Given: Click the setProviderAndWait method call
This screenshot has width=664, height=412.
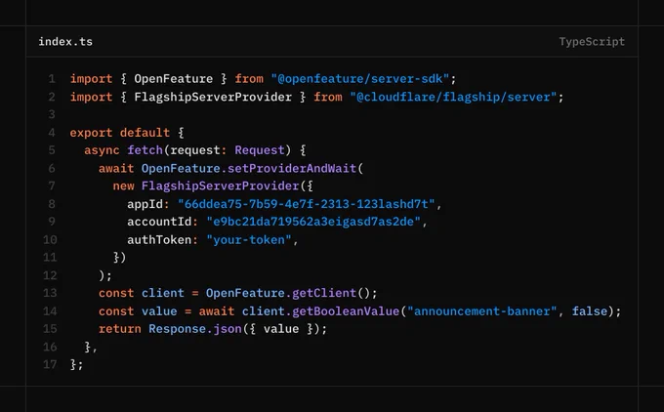Looking at the screenshot, I should pos(292,169).
